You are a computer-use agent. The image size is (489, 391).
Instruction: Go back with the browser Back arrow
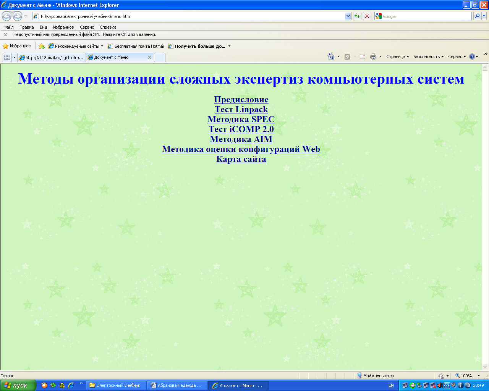click(x=7, y=16)
